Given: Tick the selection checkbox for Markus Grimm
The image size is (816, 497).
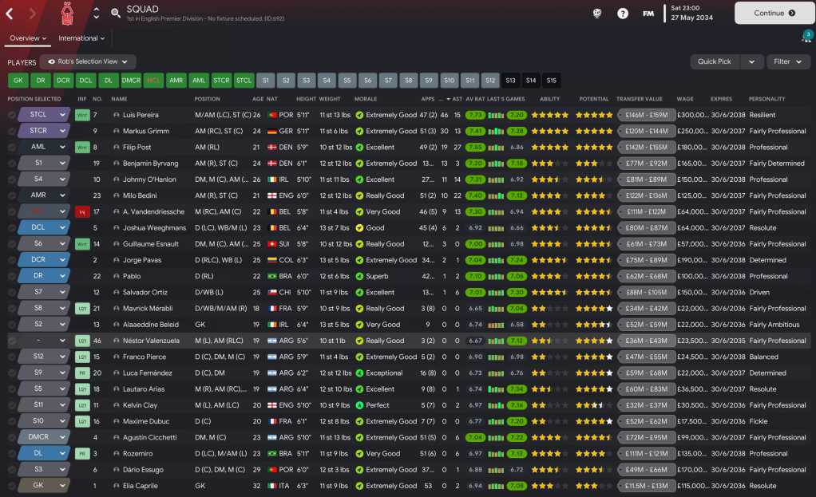Looking at the screenshot, I should tap(11, 131).
